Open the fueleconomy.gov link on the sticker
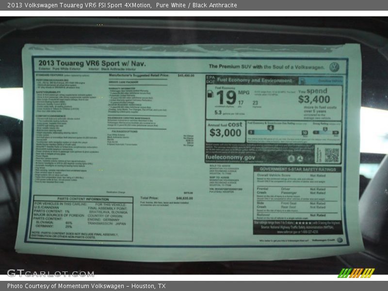Screen dimensions: 388x291 [x=230, y=157]
